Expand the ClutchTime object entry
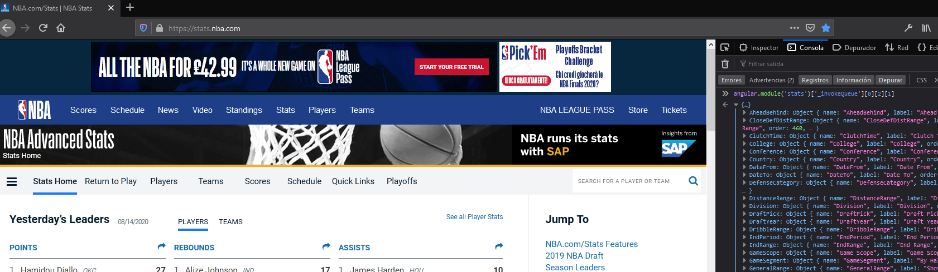938x272 pixels. [x=744, y=136]
